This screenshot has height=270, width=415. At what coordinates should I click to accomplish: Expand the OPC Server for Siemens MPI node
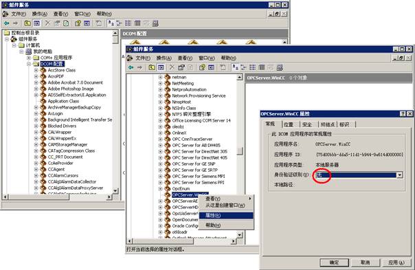point(160,177)
